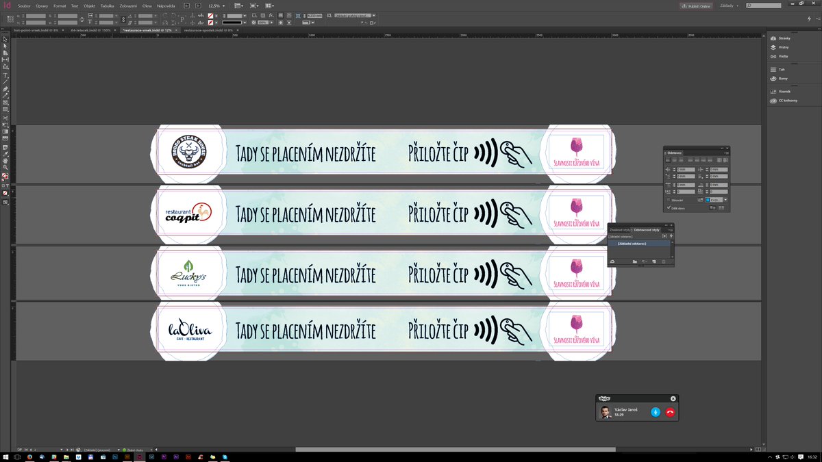Align left icon in Odstavec panel

point(669,159)
